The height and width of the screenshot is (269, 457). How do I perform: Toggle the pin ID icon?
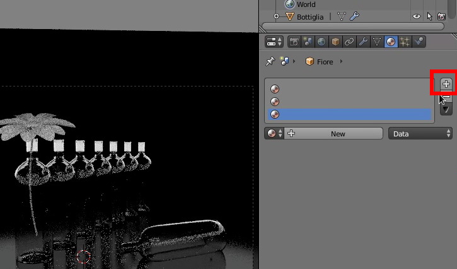point(270,61)
